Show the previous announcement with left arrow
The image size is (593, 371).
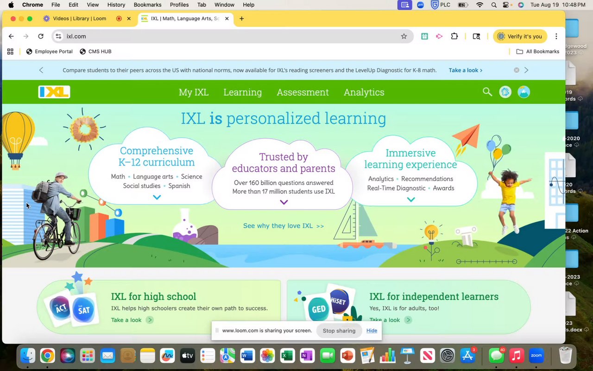click(41, 70)
